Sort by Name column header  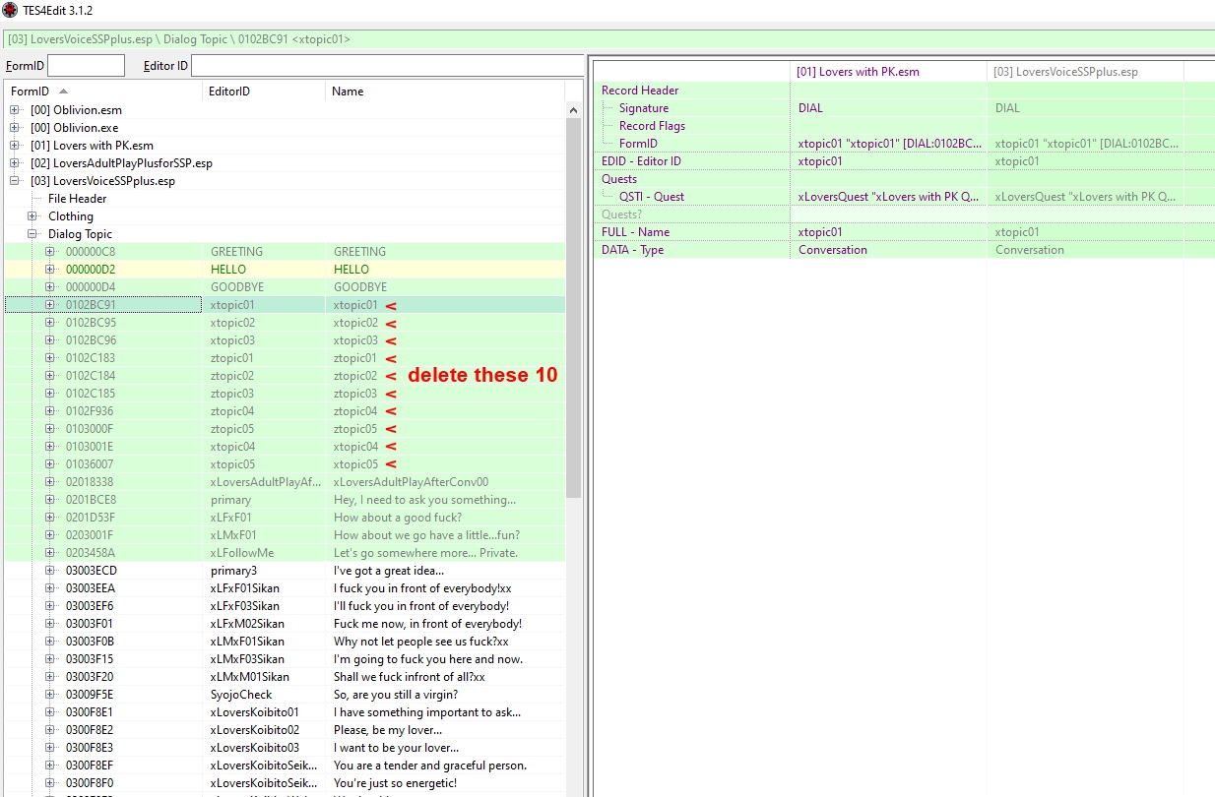click(445, 92)
